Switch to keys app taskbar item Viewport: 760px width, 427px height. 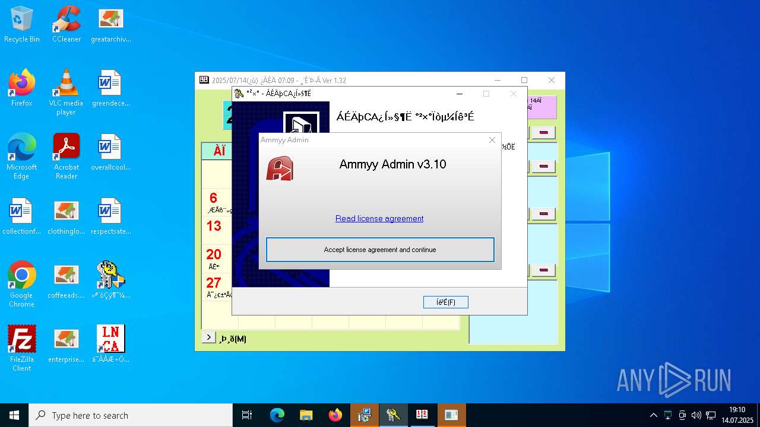[x=393, y=415]
